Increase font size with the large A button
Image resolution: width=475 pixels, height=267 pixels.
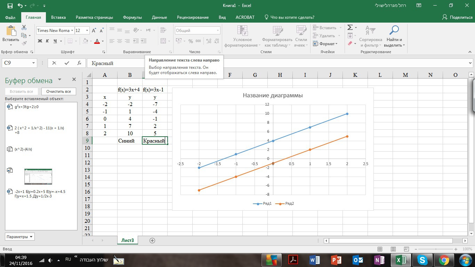click(x=94, y=31)
